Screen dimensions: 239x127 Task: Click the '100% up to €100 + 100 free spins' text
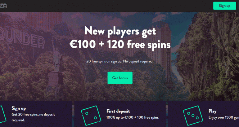(x=133, y=117)
